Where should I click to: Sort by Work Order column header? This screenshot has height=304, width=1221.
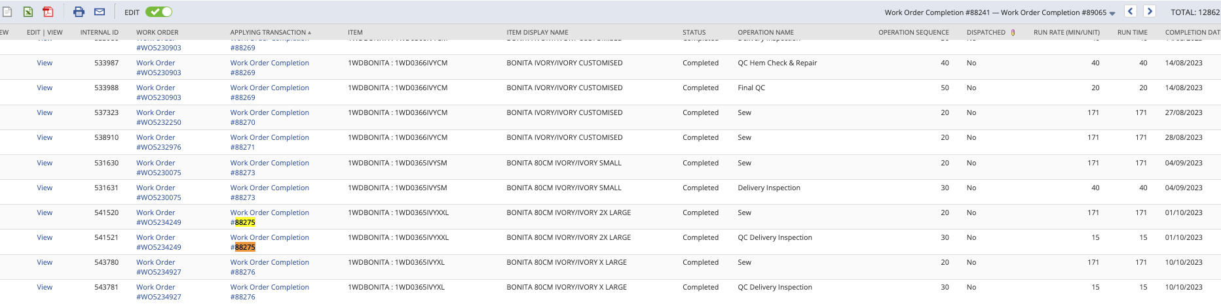point(157,32)
